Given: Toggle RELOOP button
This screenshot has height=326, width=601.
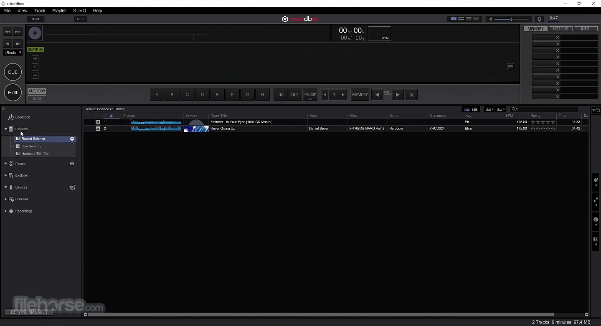Looking at the screenshot, I should (x=310, y=95).
